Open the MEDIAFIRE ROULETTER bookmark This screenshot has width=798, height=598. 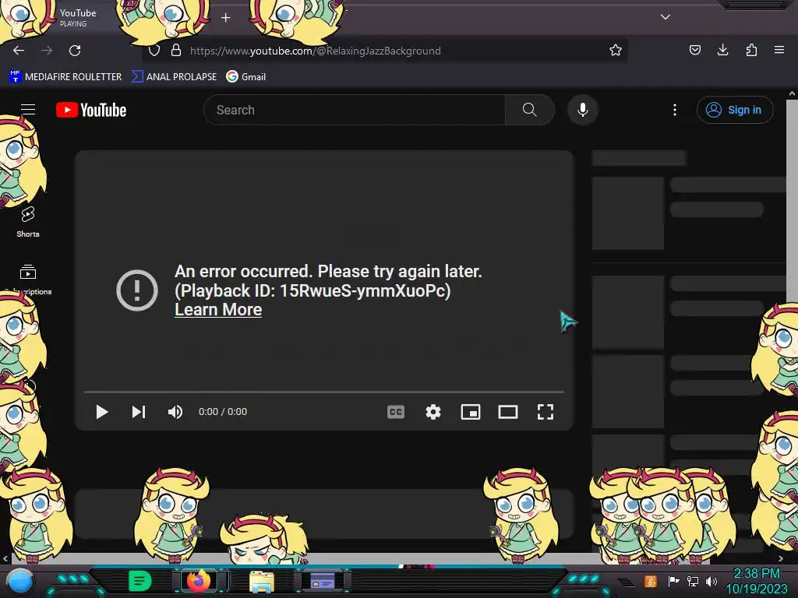point(65,77)
